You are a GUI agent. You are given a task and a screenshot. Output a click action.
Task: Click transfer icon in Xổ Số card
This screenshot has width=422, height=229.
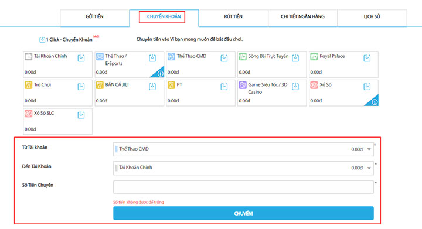coord(367,86)
